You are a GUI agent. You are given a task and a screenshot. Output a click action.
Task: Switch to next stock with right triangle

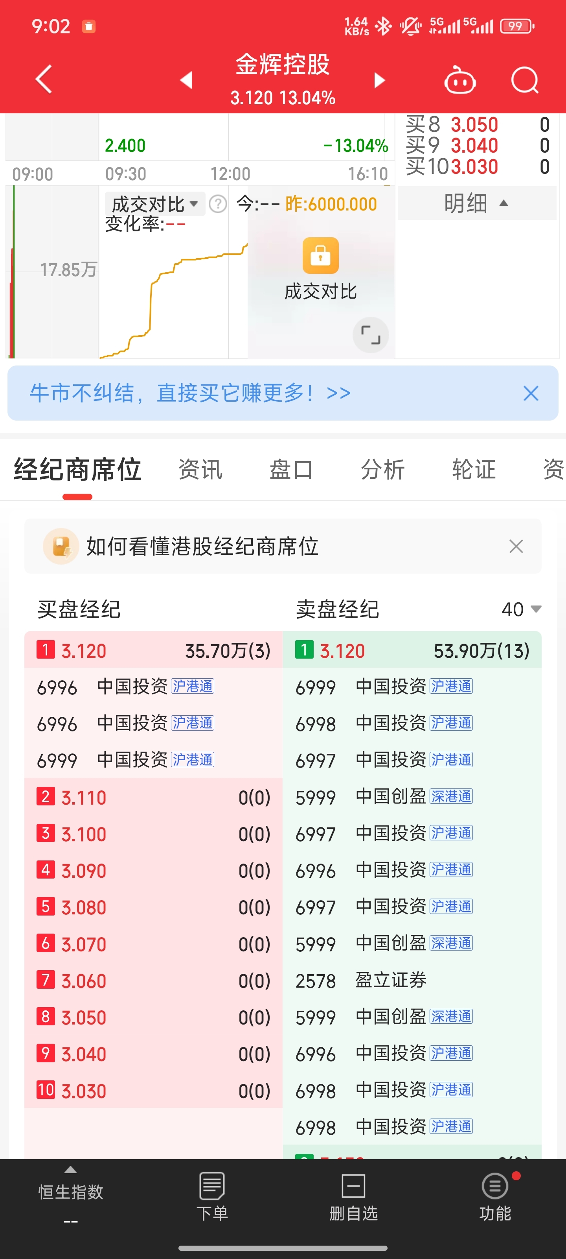click(x=379, y=79)
